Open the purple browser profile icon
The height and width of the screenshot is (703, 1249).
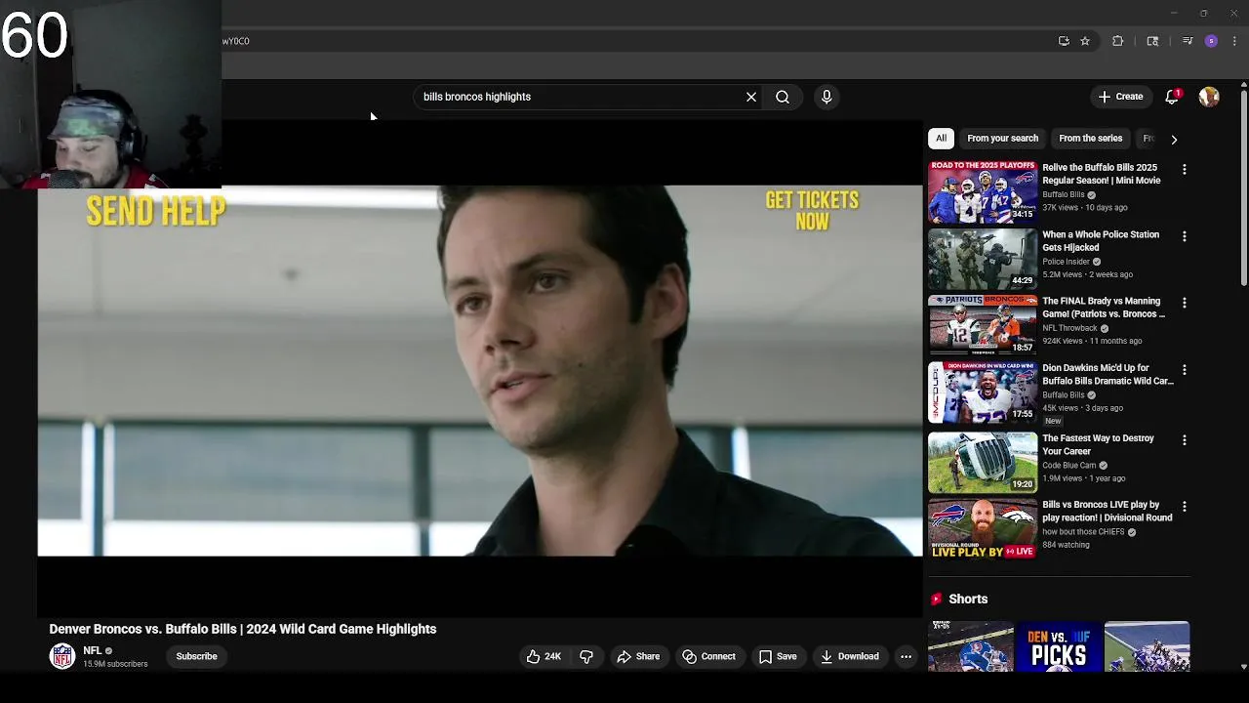(1211, 41)
